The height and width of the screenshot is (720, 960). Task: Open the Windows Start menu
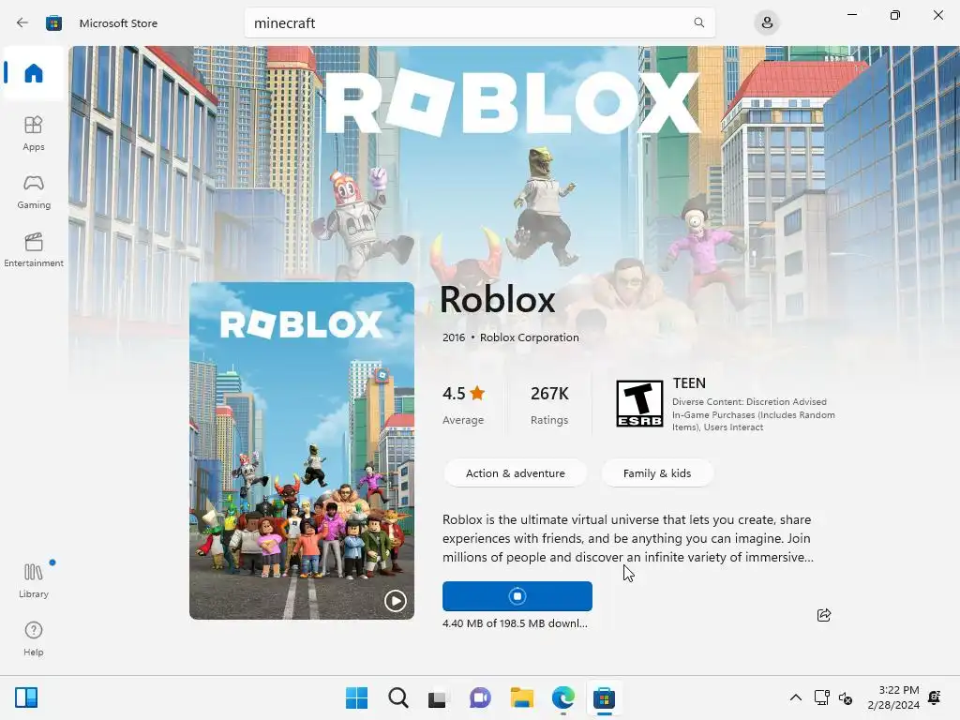(x=357, y=697)
